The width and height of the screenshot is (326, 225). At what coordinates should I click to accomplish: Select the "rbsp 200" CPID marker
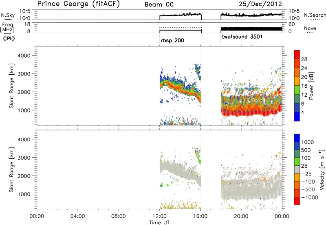click(172, 40)
